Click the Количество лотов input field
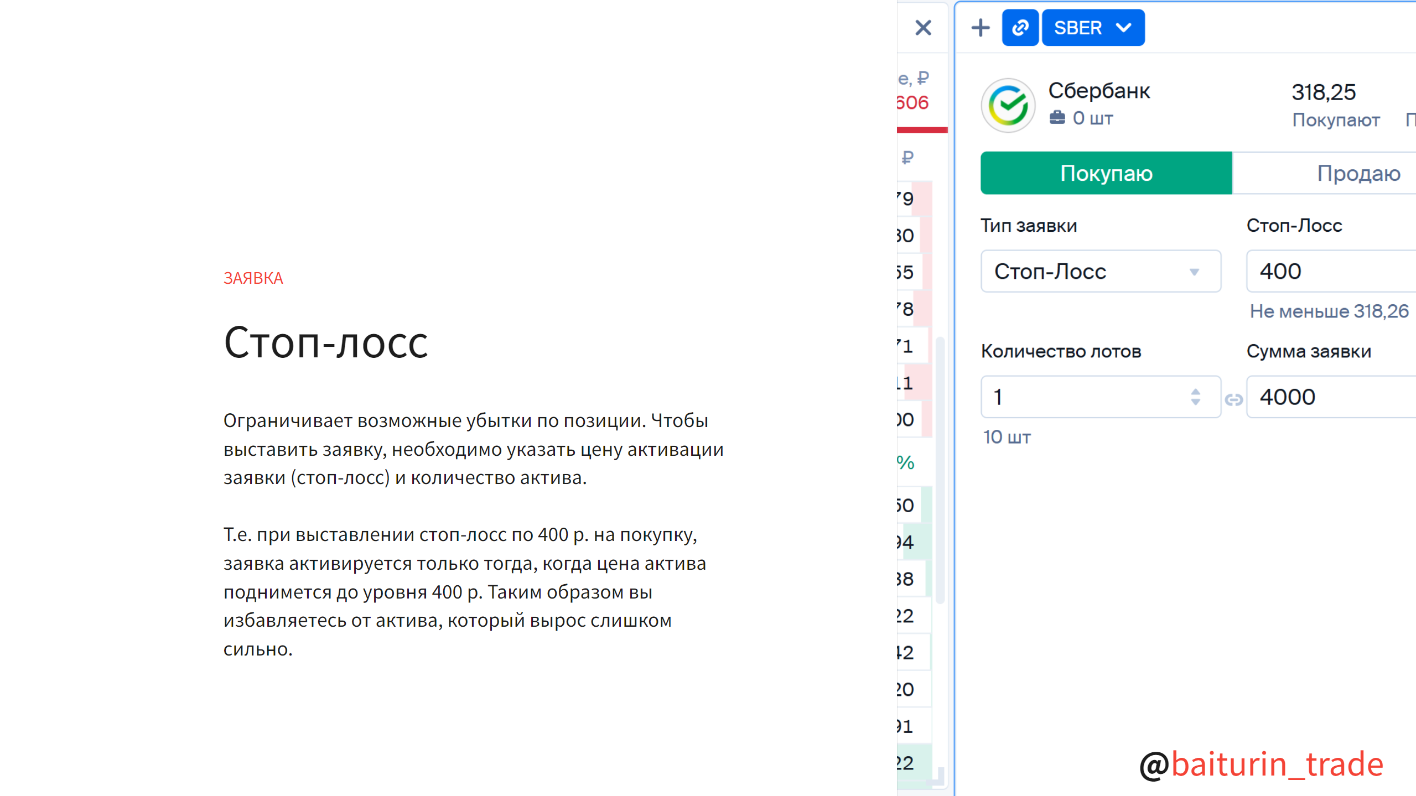This screenshot has width=1416, height=796. coord(1101,397)
